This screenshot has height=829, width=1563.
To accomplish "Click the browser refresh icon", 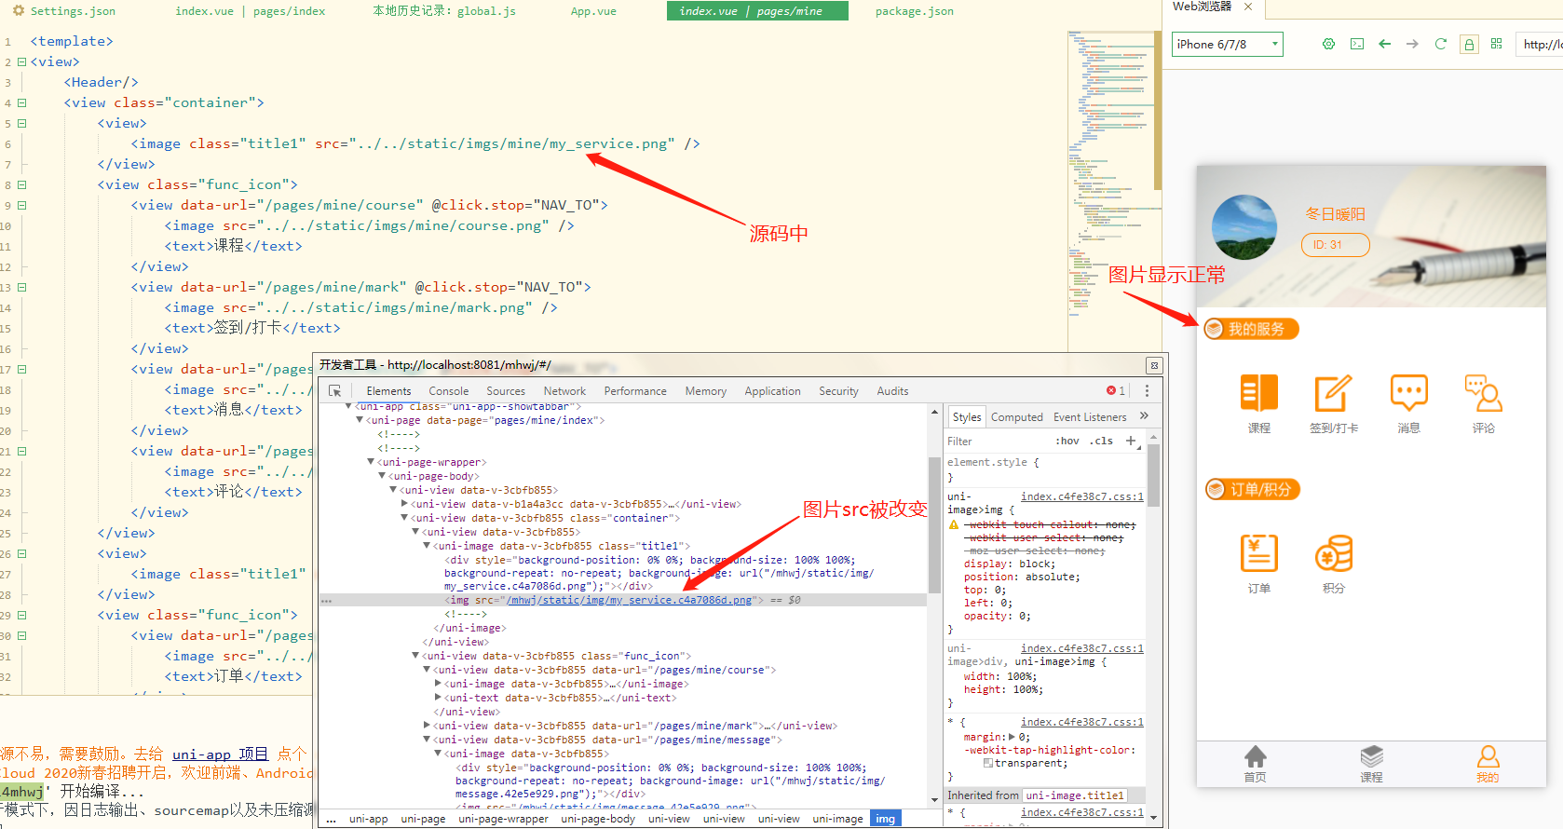I will [1440, 44].
